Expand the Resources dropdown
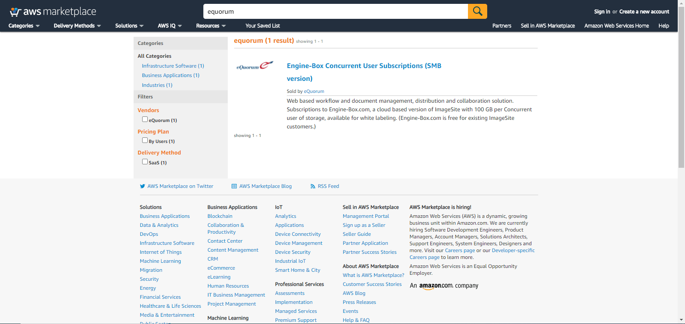 [x=211, y=26]
